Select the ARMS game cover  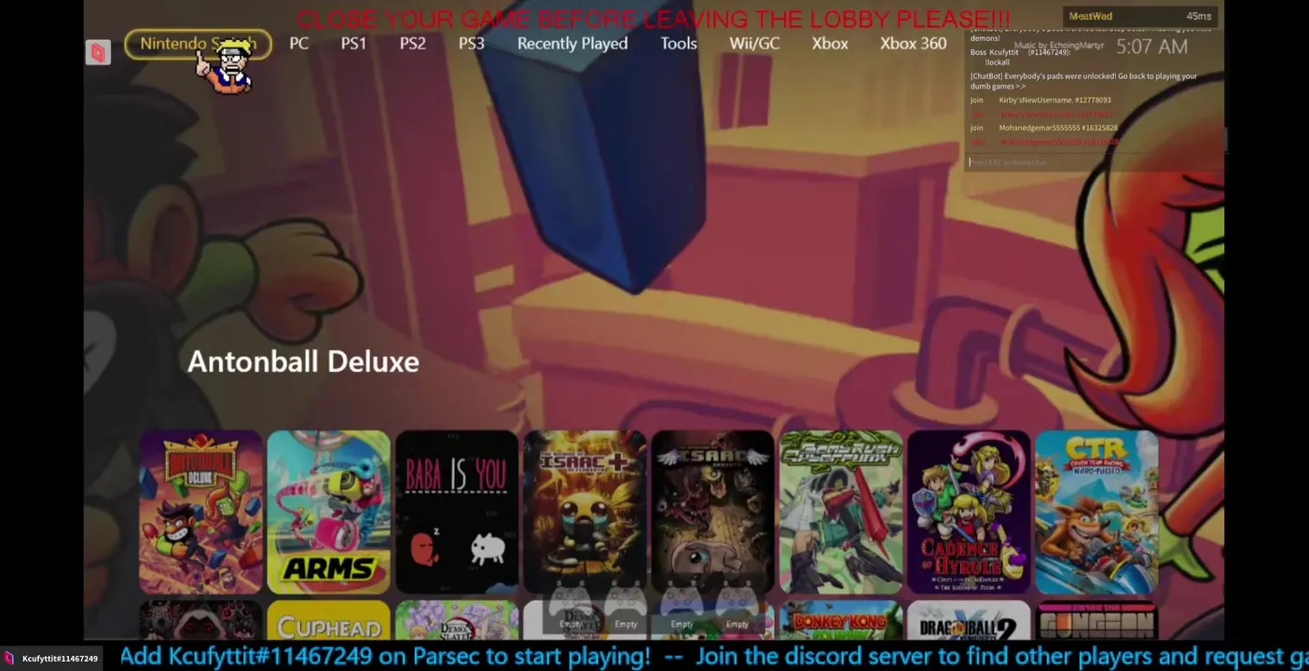328,512
